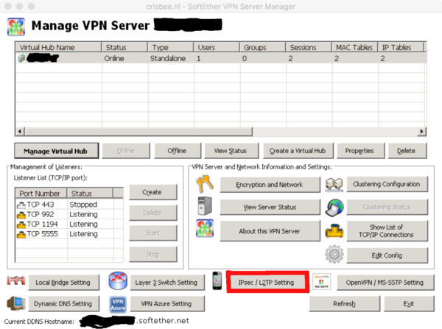The image size is (442, 329).
Task: Click the Manage VPN Server logo icon
Action: [16, 26]
